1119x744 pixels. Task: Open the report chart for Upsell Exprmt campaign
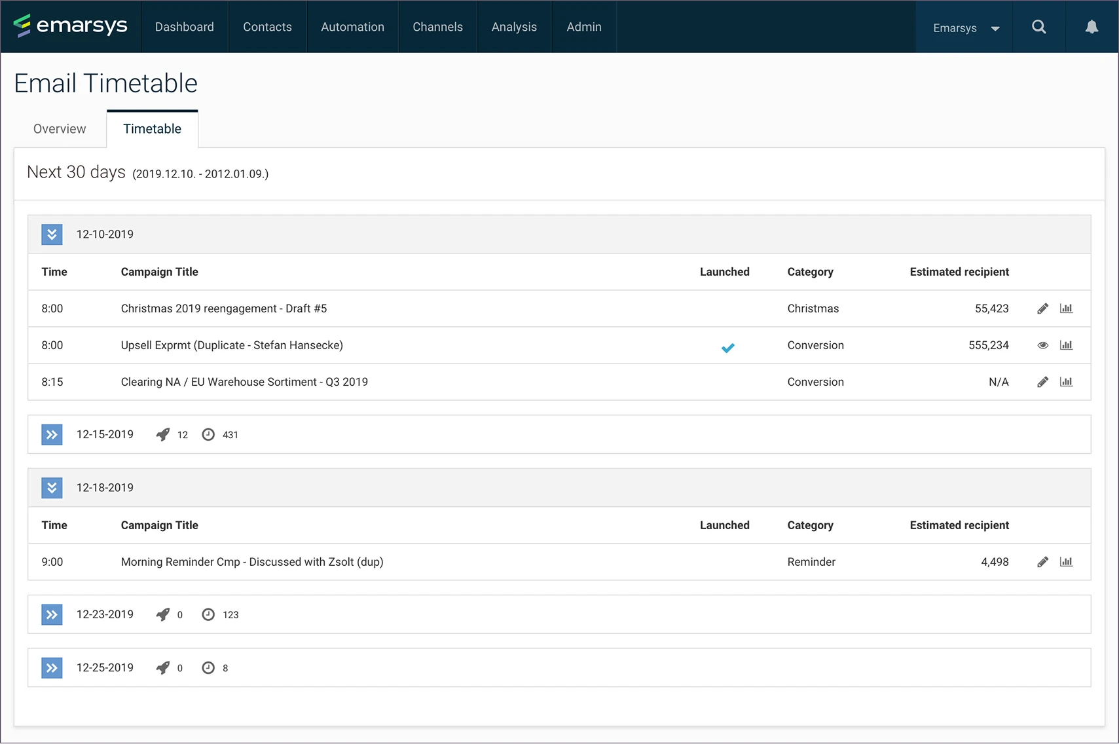[x=1066, y=345]
